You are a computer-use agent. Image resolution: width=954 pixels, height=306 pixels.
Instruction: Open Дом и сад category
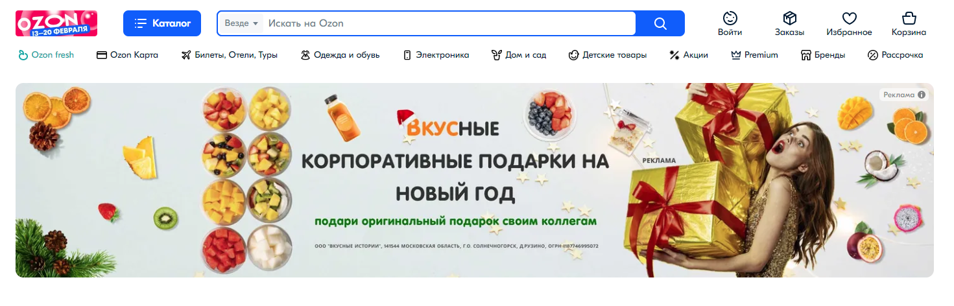519,55
